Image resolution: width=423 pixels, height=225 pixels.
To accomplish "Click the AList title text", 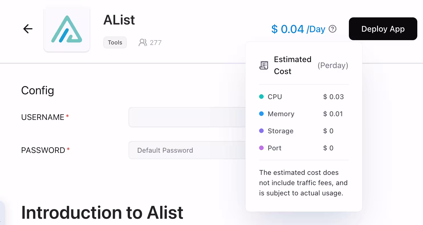I will [x=119, y=20].
